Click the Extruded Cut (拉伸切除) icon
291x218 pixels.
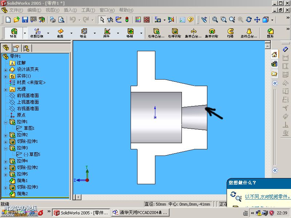click(x=175, y=33)
